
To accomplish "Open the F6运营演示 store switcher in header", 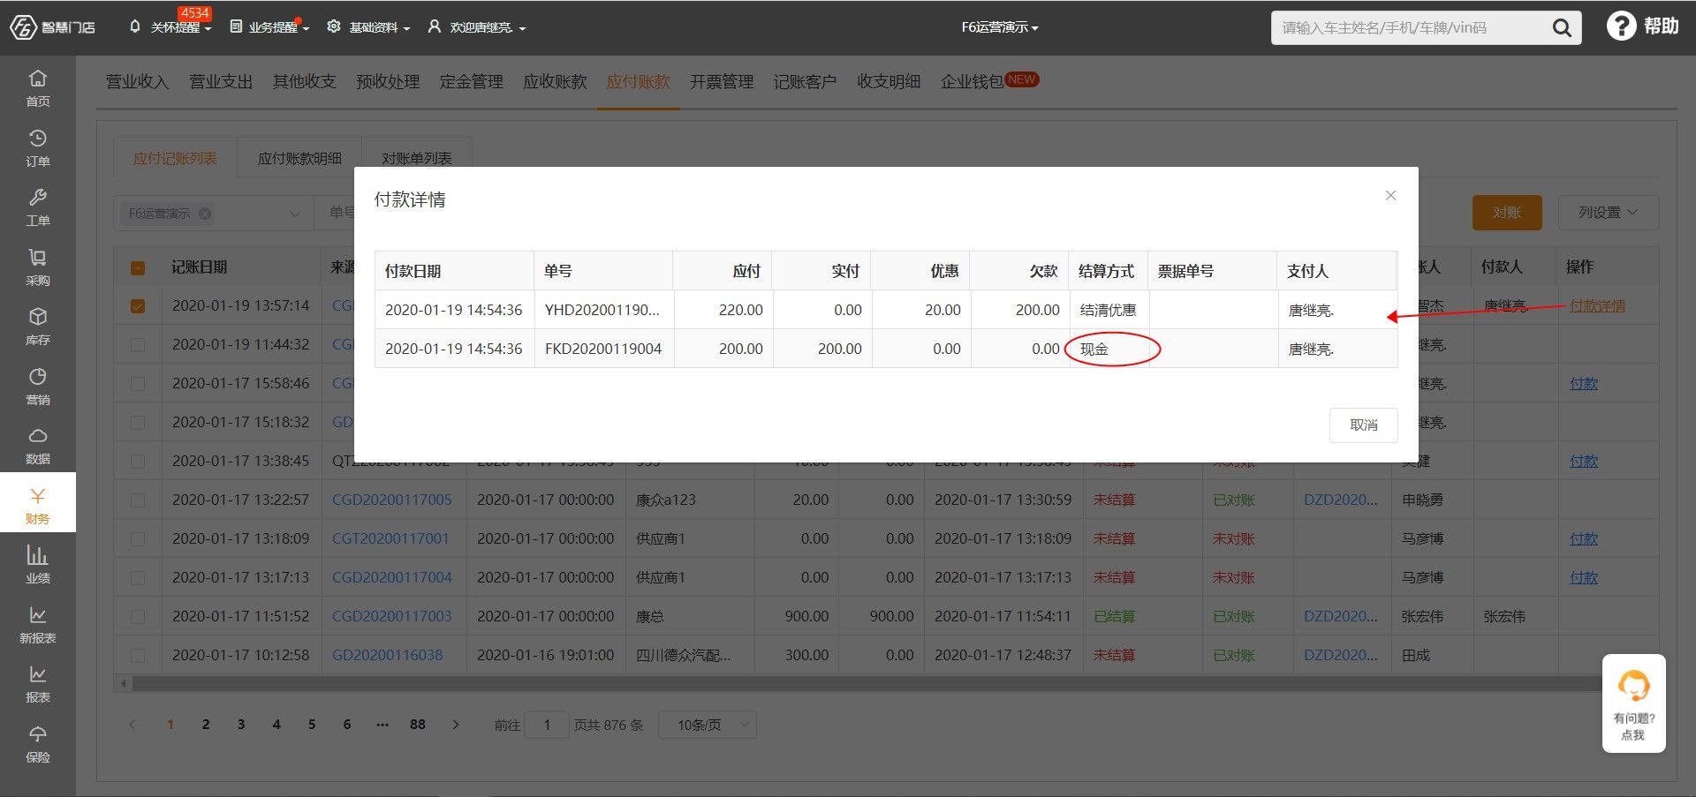I will tap(999, 27).
